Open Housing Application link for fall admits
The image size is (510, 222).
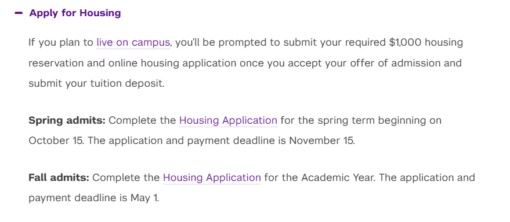click(x=212, y=177)
